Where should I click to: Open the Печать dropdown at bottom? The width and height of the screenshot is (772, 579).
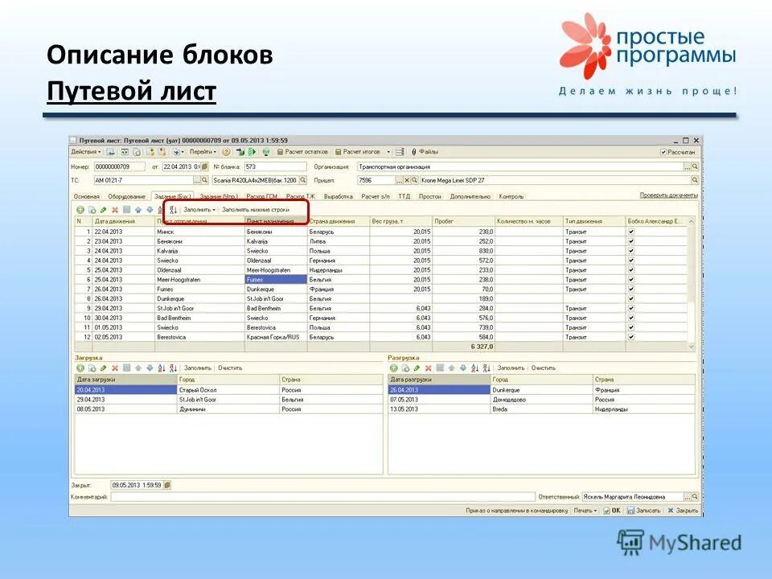point(584,511)
